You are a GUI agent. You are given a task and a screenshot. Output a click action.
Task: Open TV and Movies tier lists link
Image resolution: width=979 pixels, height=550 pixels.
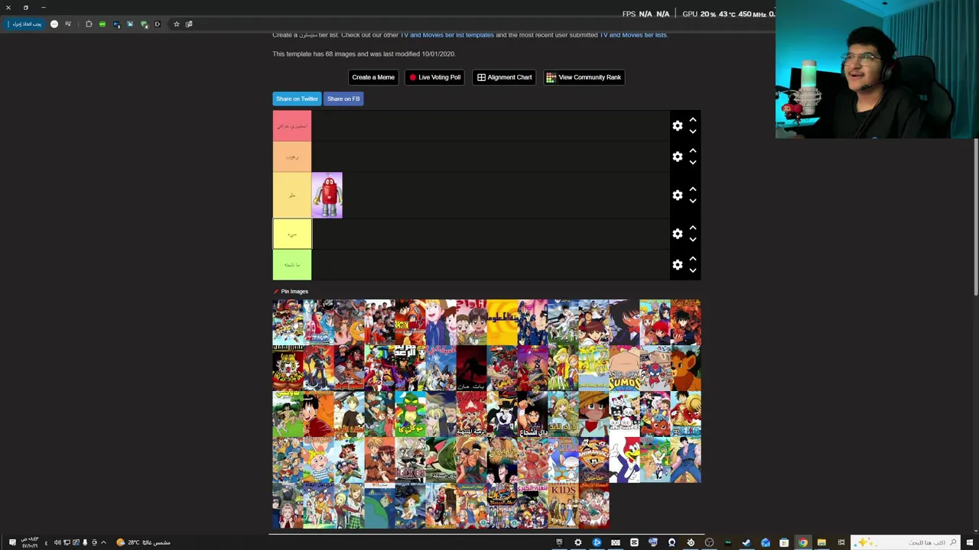click(633, 35)
